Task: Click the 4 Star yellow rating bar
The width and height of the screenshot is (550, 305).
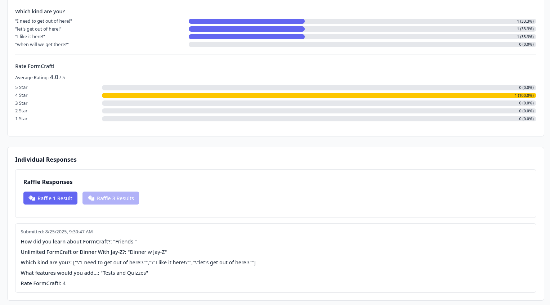Action: [x=319, y=95]
